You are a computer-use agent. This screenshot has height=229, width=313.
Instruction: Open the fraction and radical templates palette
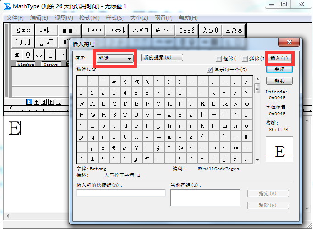46,42
